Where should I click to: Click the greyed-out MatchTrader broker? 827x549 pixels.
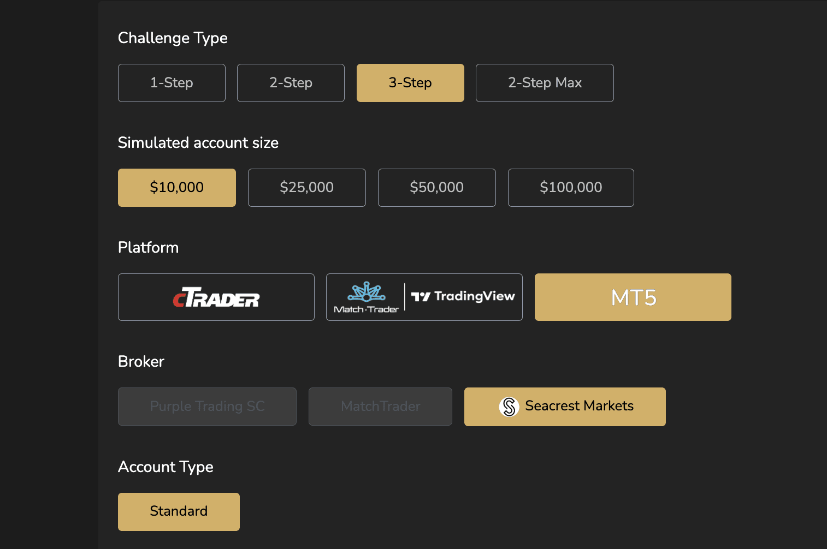pos(380,407)
